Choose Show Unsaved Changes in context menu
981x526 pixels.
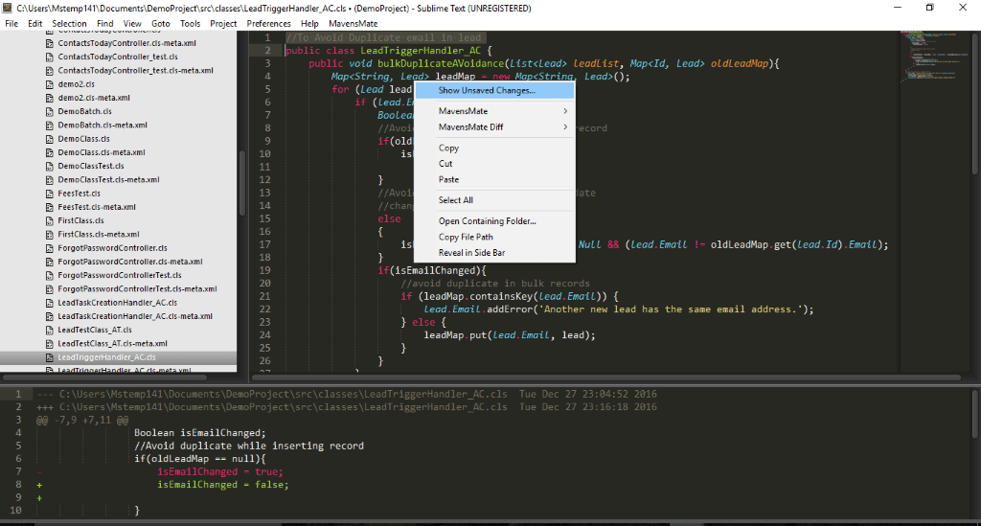point(494,91)
